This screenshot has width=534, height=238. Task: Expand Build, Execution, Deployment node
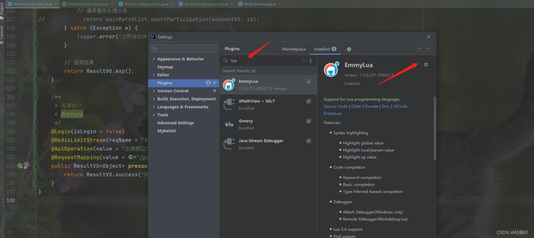coord(154,99)
